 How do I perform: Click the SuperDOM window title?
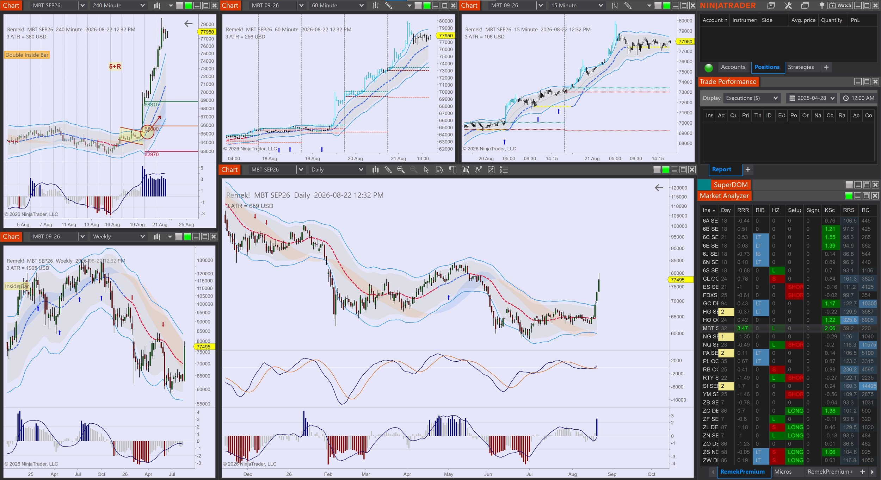pos(731,185)
